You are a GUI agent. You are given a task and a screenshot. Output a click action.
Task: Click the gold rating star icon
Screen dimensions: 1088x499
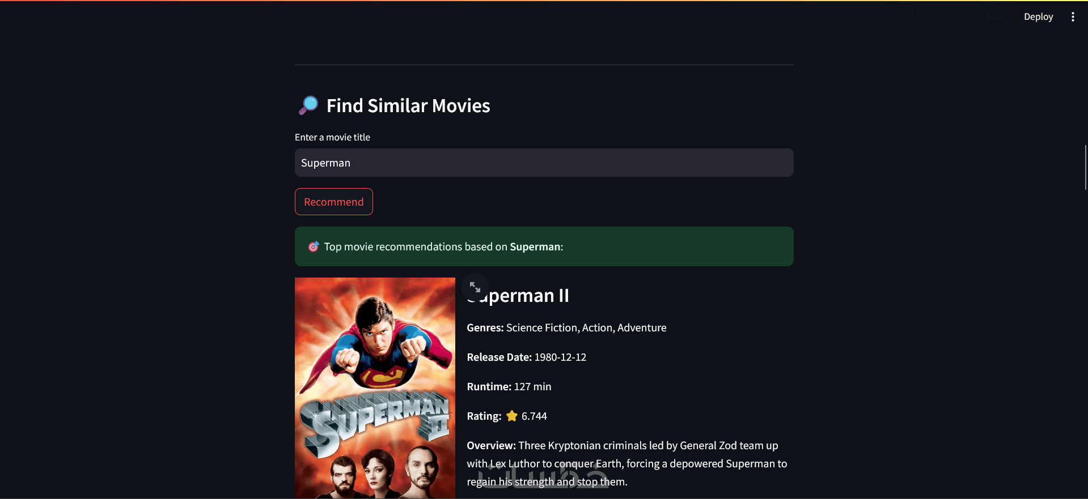click(x=512, y=416)
